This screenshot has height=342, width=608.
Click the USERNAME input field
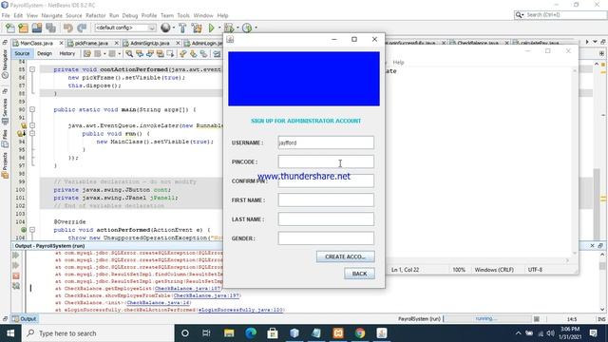pos(326,142)
